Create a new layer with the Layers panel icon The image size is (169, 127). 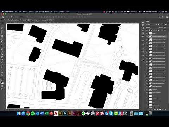pyautogui.click(x=163, y=109)
